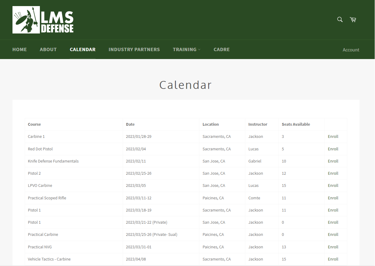375x266 pixels.
Task: Enroll in Practical NVG course
Action: pos(333,247)
